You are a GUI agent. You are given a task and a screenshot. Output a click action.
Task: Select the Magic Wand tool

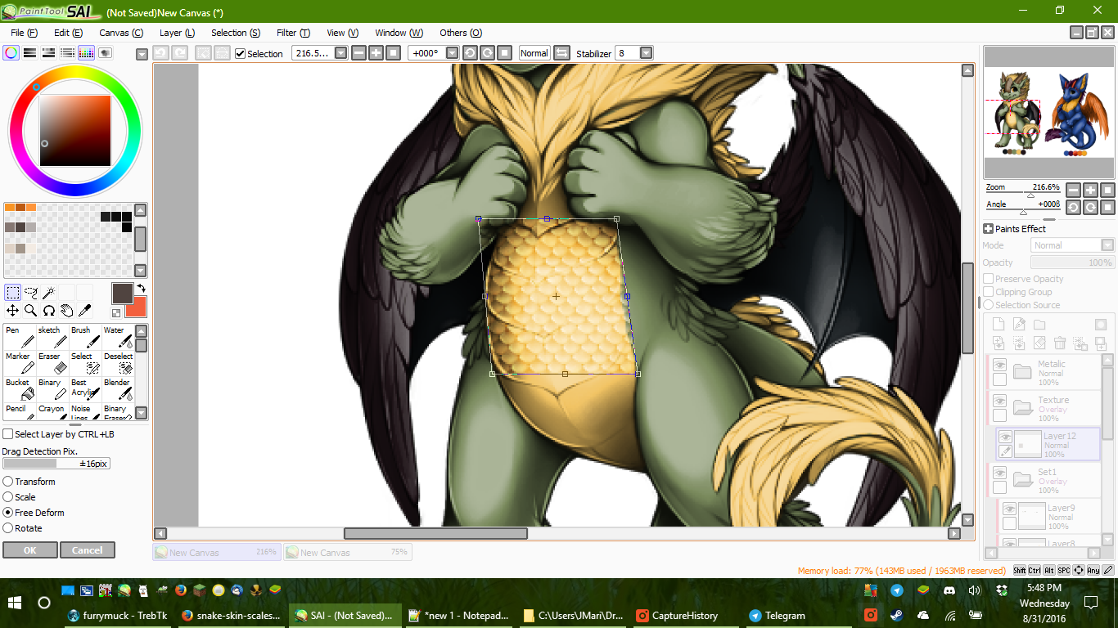(x=48, y=293)
